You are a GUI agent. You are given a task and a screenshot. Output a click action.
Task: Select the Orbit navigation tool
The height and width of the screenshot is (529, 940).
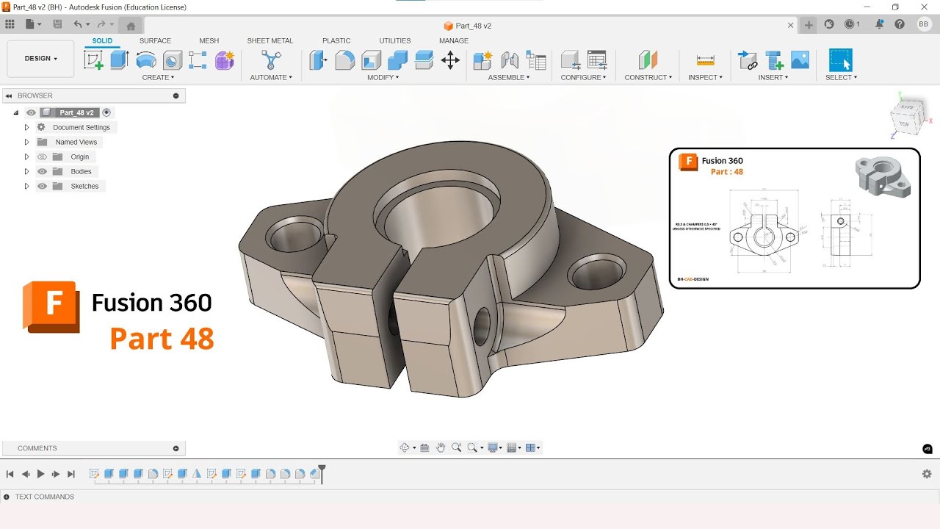coord(404,447)
